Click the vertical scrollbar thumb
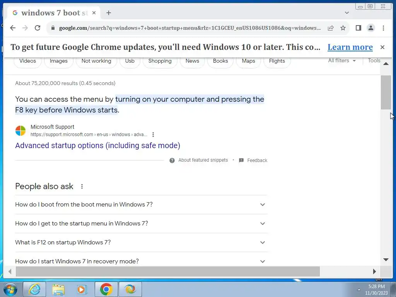Screen dimensions: 396x297 coord(386,92)
